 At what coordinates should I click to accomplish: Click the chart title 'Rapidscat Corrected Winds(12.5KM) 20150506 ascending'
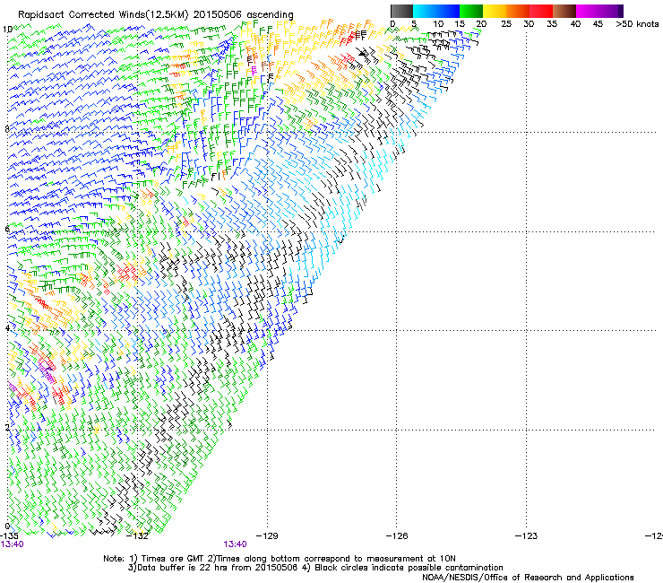[x=156, y=15]
